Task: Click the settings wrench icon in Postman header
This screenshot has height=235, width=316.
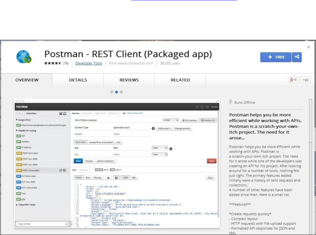Action: pyautogui.click(x=197, y=107)
